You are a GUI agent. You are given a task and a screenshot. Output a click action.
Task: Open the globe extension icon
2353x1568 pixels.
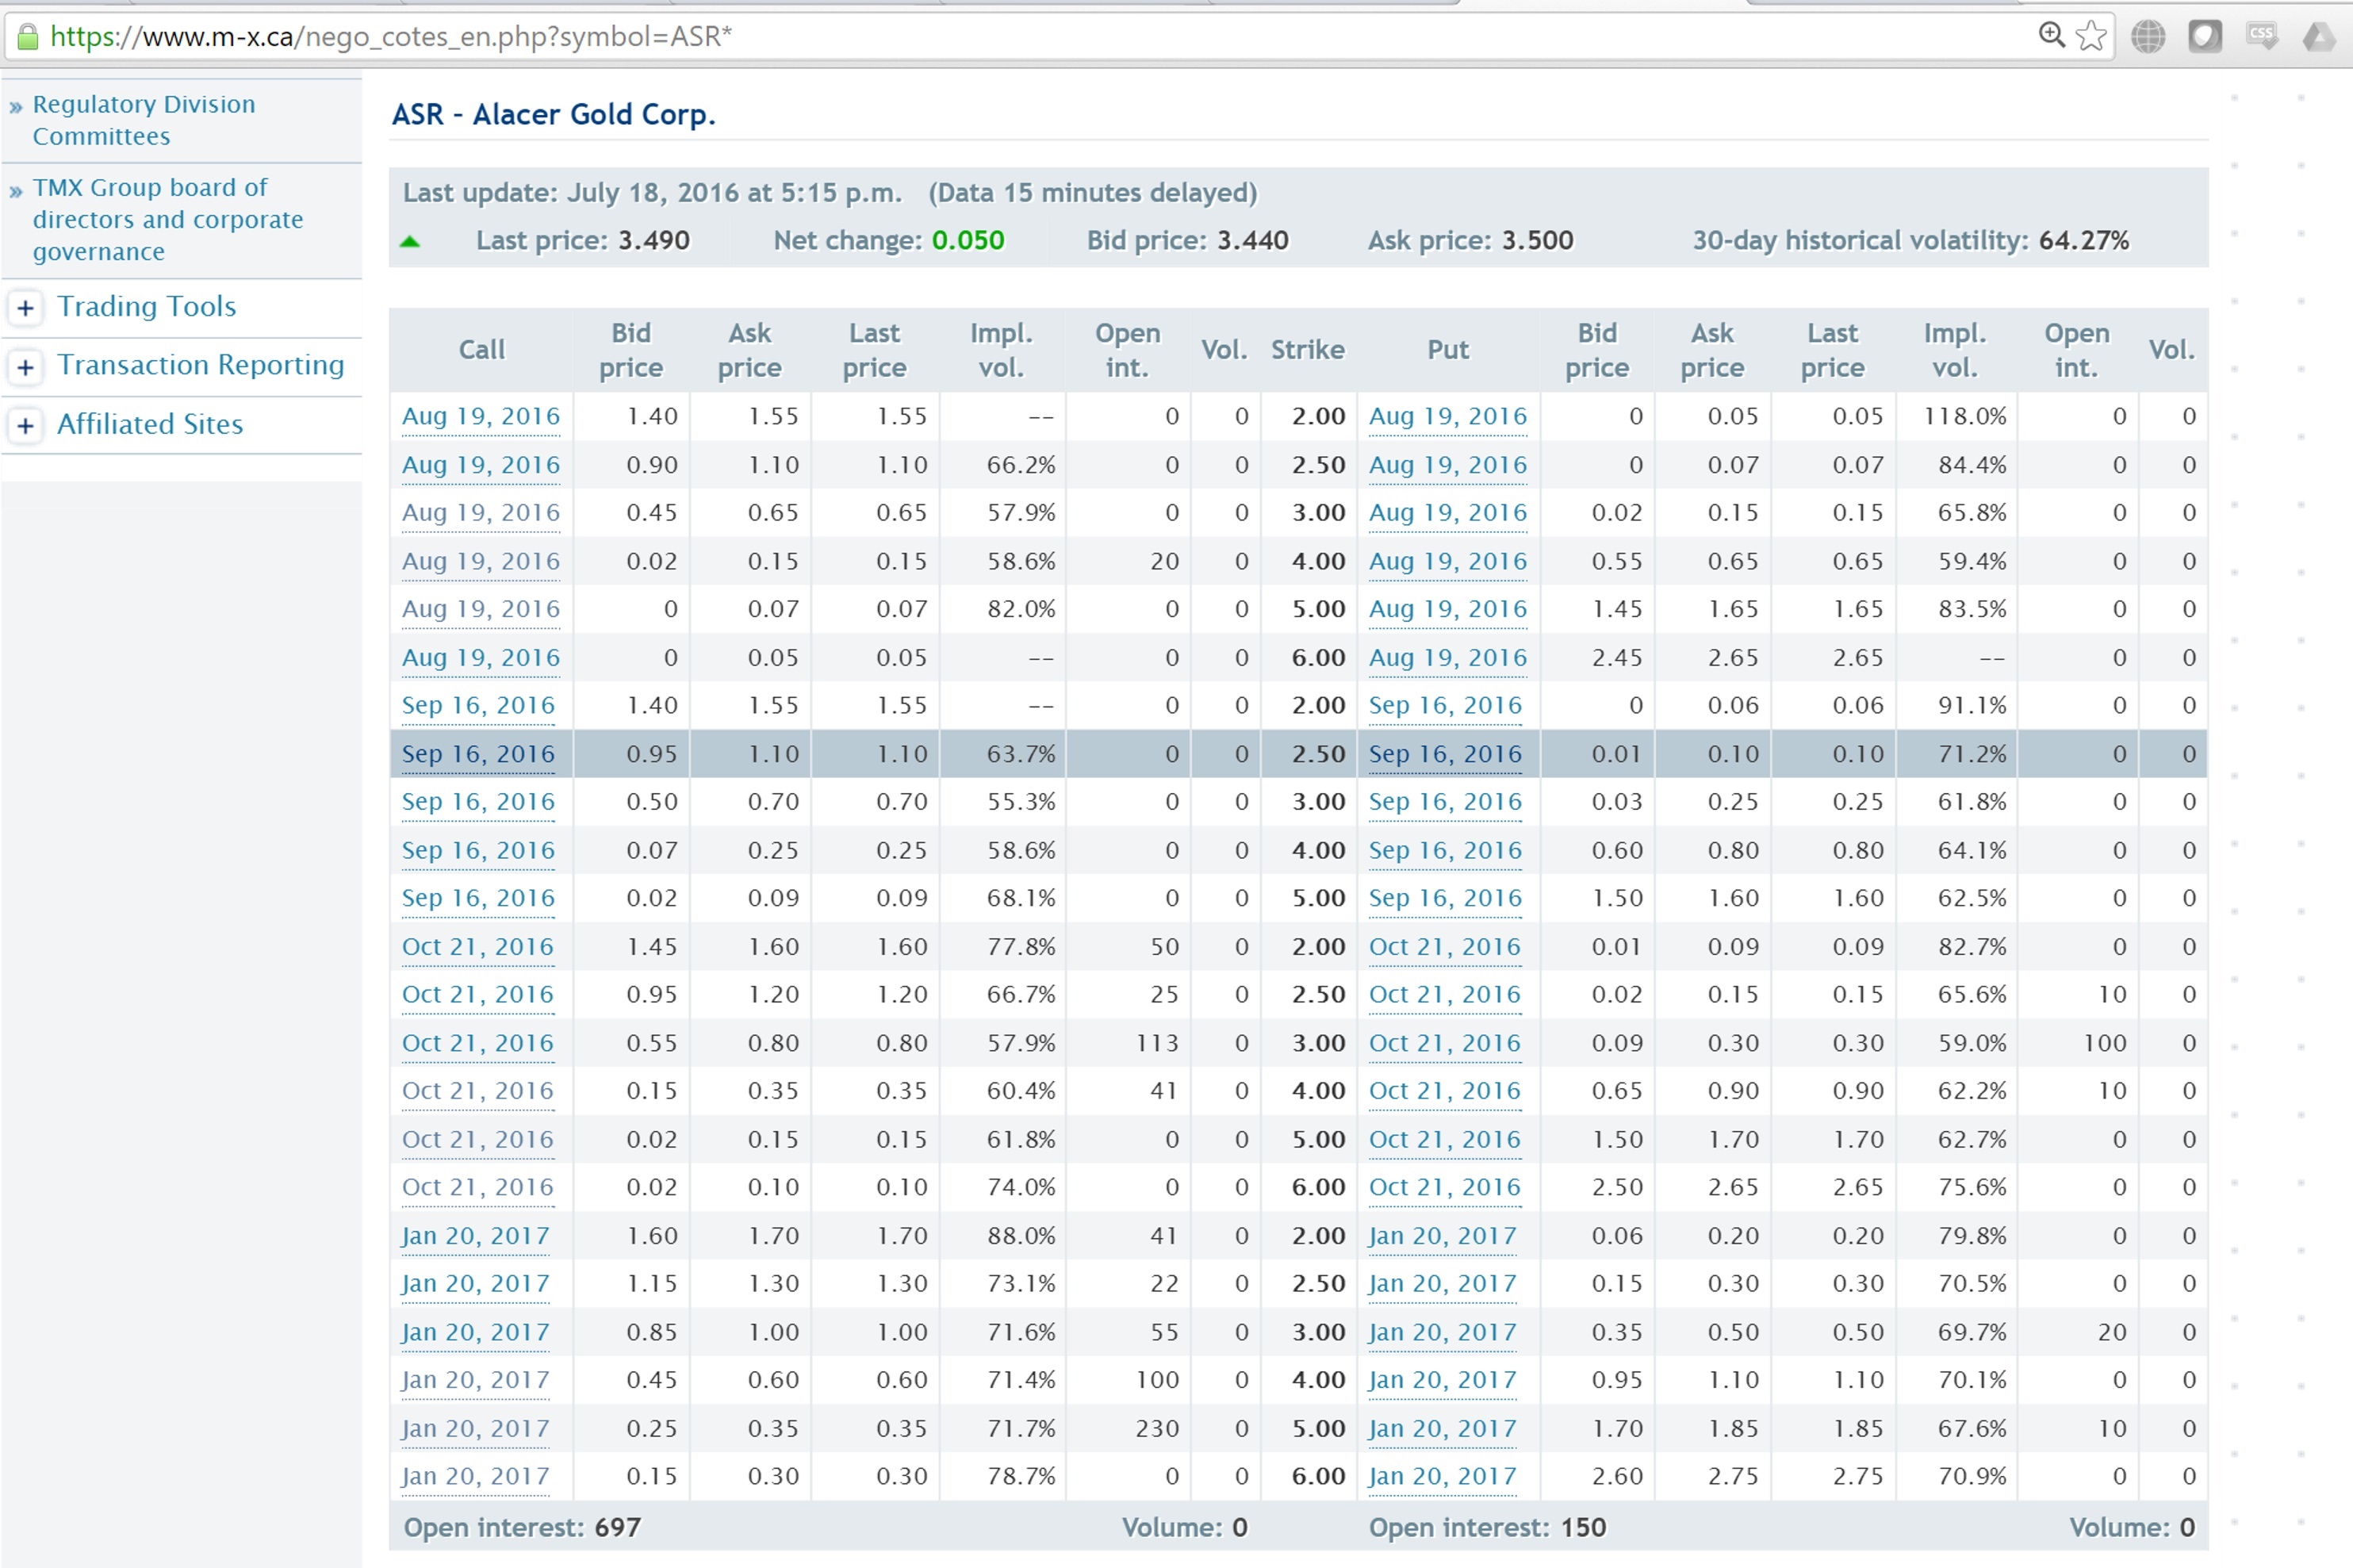click(2147, 36)
